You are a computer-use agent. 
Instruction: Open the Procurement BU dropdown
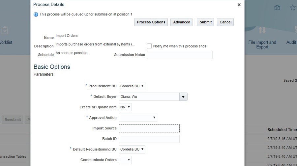(132, 86)
